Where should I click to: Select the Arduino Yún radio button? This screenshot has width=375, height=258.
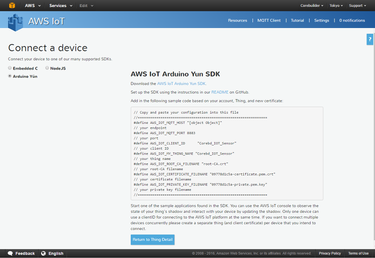[x=10, y=76]
